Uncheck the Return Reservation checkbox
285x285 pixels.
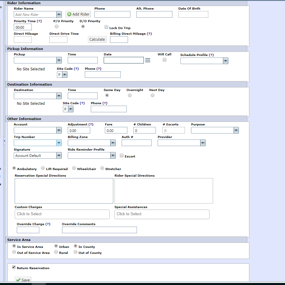click(x=14, y=267)
